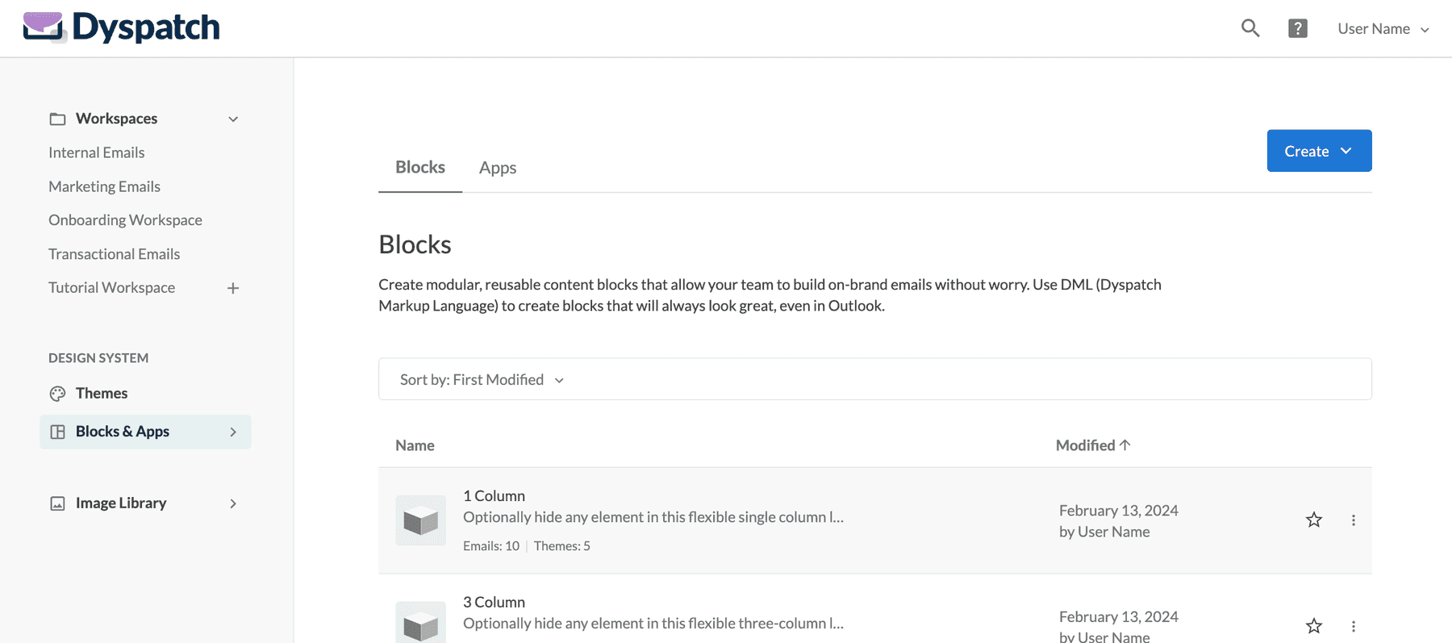Open the kebab menu for 1 Column block

(1354, 520)
